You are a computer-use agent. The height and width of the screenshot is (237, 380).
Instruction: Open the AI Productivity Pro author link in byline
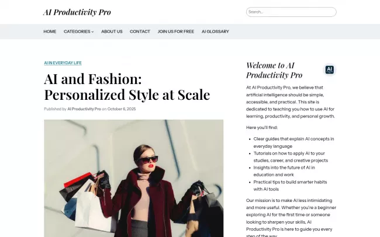point(84,109)
